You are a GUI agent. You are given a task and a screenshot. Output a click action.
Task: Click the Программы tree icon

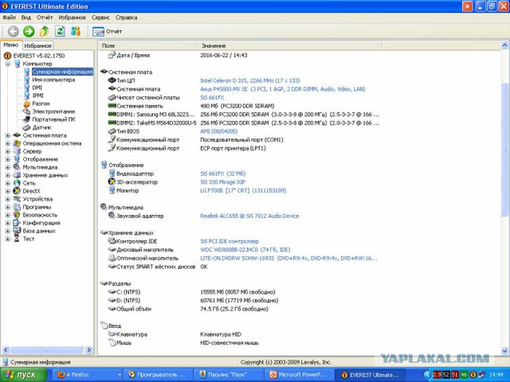(17, 207)
